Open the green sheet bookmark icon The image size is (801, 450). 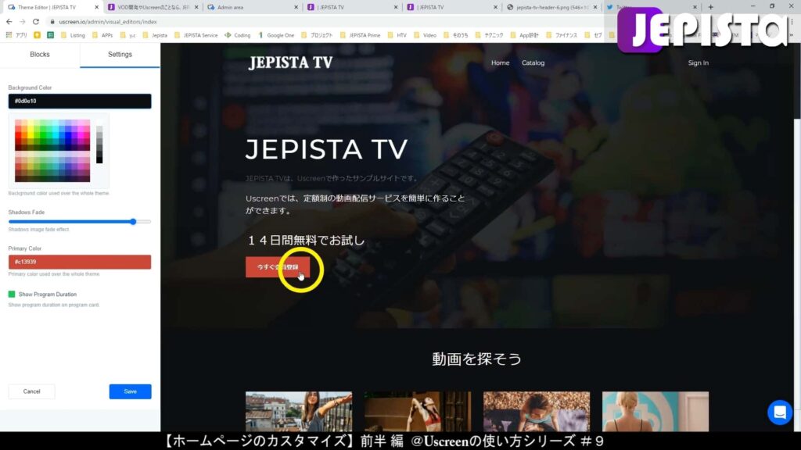click(51, 35)
